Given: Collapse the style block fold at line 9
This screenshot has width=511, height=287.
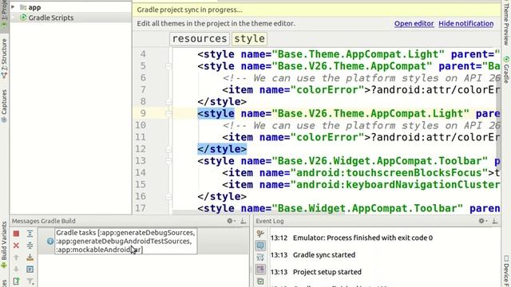Looking at the screenshot, I should pyautogui.click(x=168, y=113).
